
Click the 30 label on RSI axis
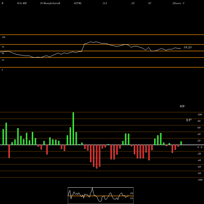point(3,60)
